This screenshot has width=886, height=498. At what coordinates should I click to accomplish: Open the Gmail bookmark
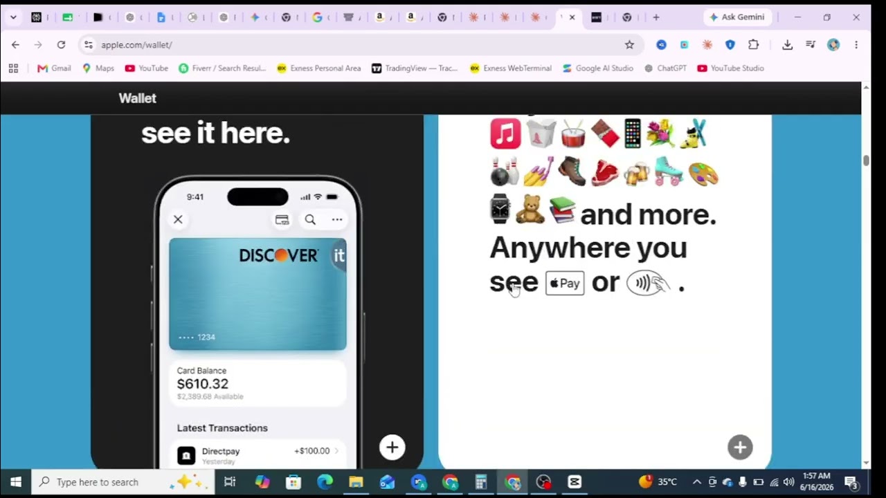54,68
